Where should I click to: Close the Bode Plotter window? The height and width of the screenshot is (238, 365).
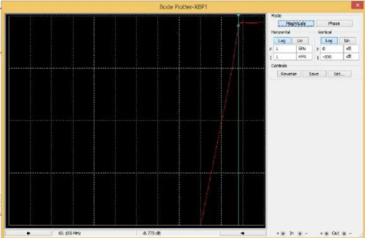tap(357, 5)
